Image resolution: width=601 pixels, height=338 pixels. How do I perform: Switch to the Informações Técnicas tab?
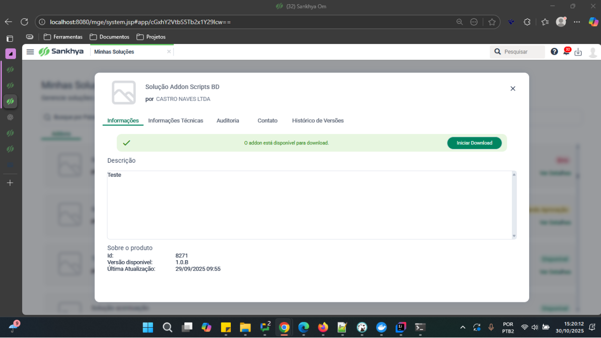(175, 120)
